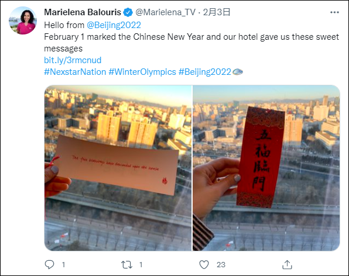Like the tweet with heart icon

tap(204, 264)
